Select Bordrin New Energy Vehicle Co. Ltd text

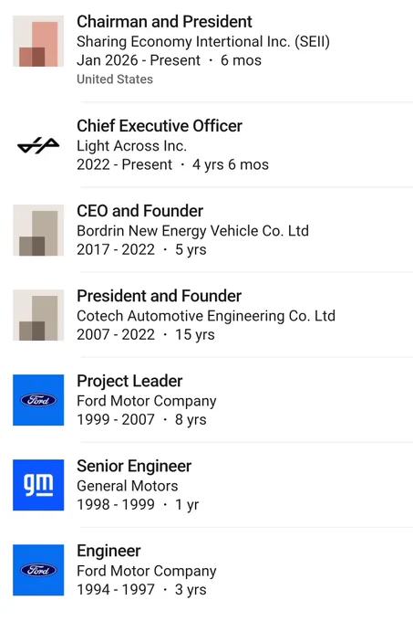pos(193,231)
